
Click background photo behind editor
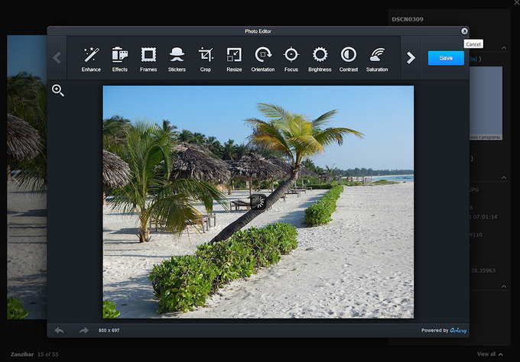click(27, 177)
